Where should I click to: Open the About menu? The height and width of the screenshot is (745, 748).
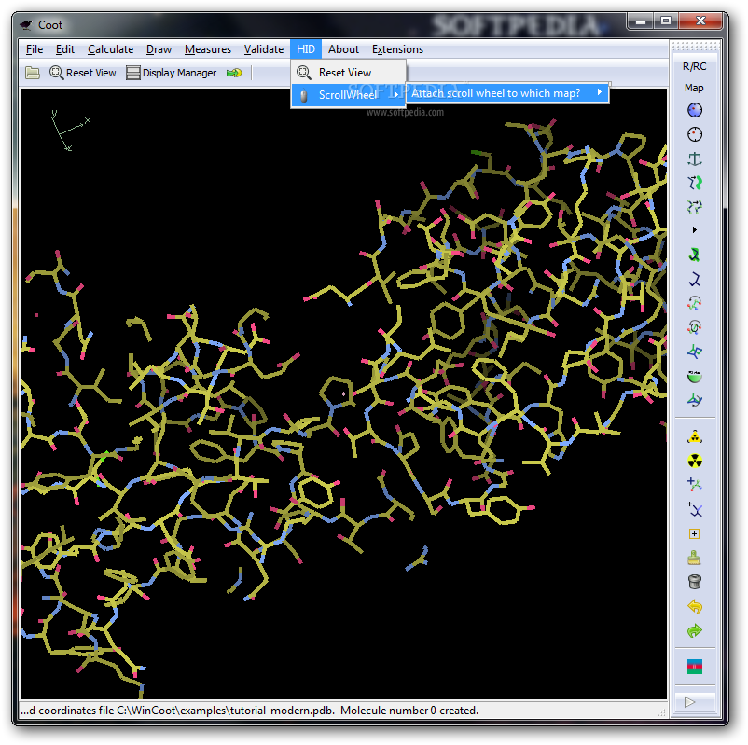(x=343, y=49)
